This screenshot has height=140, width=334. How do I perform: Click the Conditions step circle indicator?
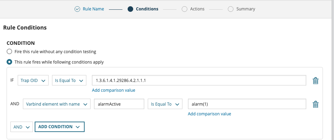(130, 9)
